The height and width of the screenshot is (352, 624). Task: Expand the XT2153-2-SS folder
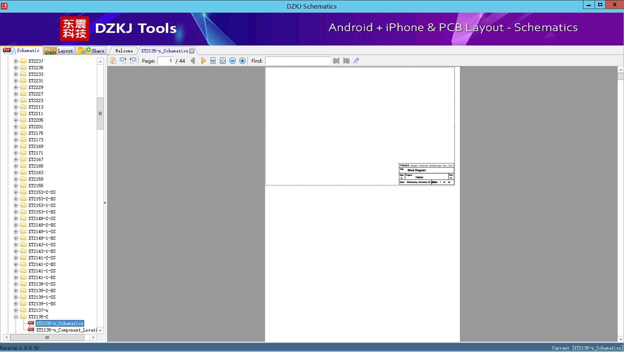16,192
